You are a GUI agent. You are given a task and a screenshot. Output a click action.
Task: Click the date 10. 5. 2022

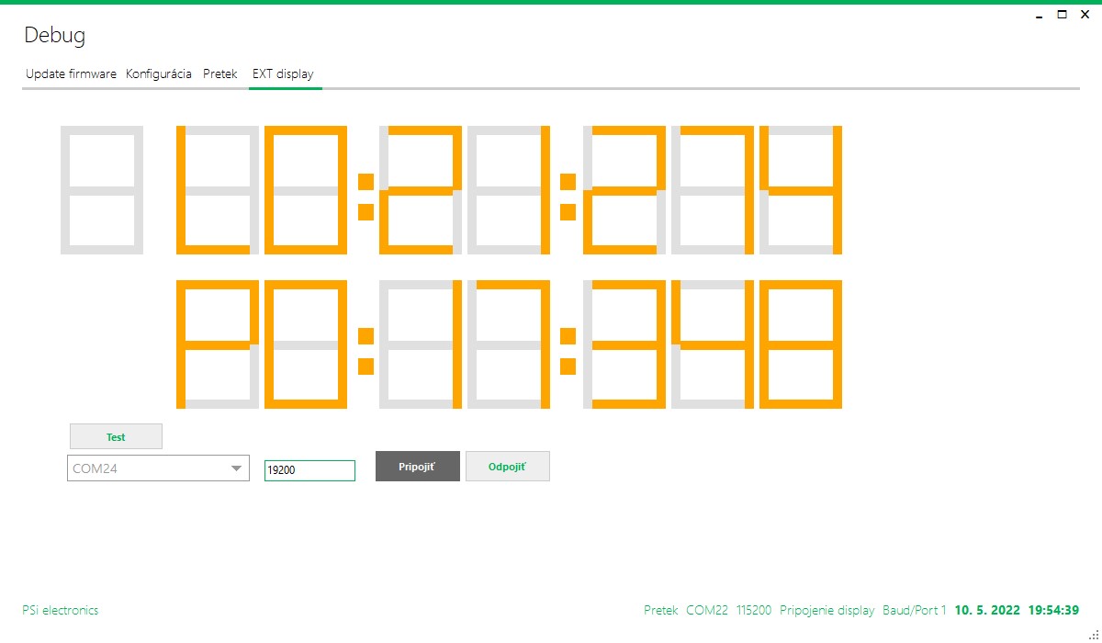pos(987,610)
